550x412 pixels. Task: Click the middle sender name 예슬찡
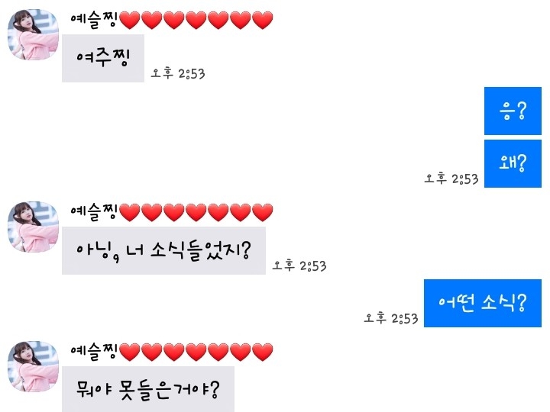(x=94, y=211)
